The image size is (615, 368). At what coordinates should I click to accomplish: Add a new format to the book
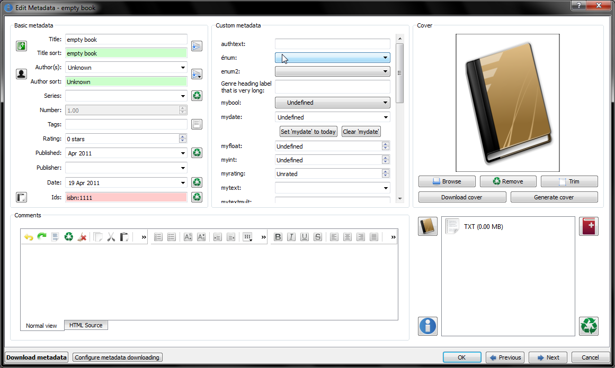coord(589,226)
